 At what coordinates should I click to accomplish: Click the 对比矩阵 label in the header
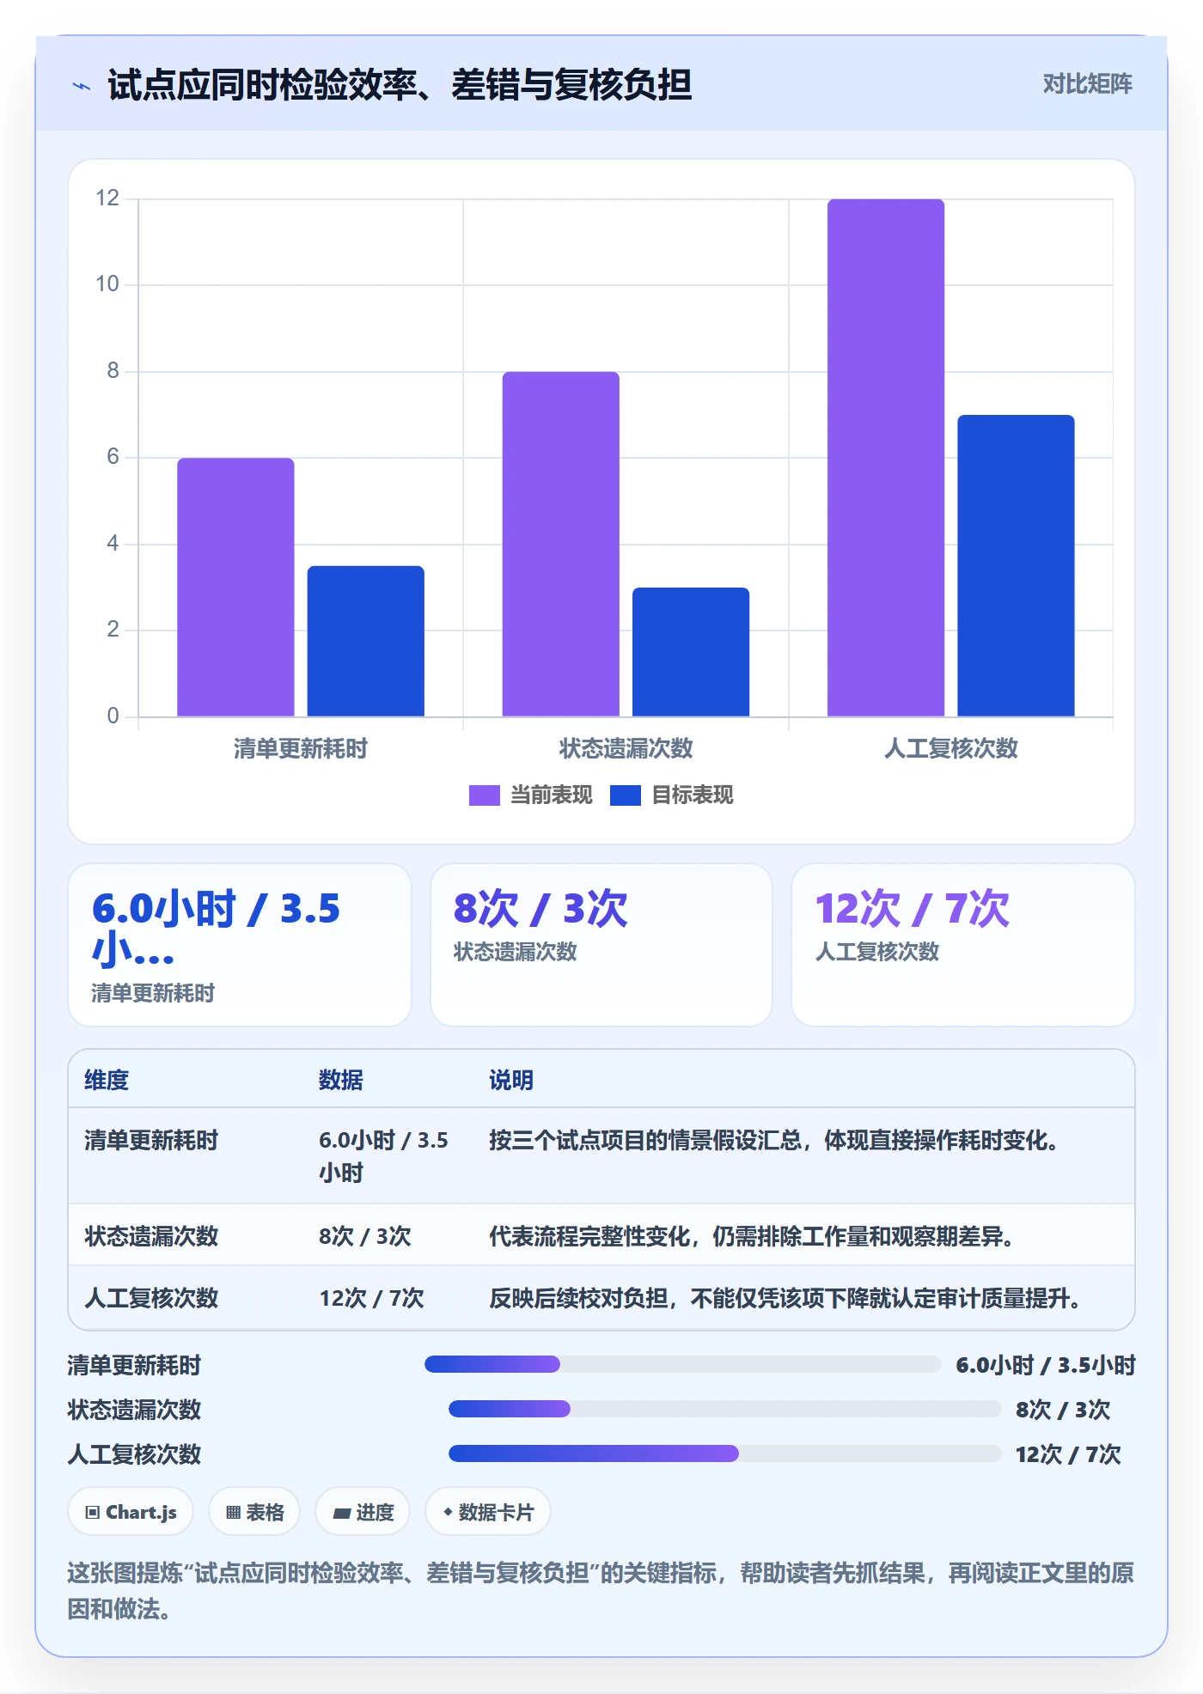click(x=1087, y=84)
